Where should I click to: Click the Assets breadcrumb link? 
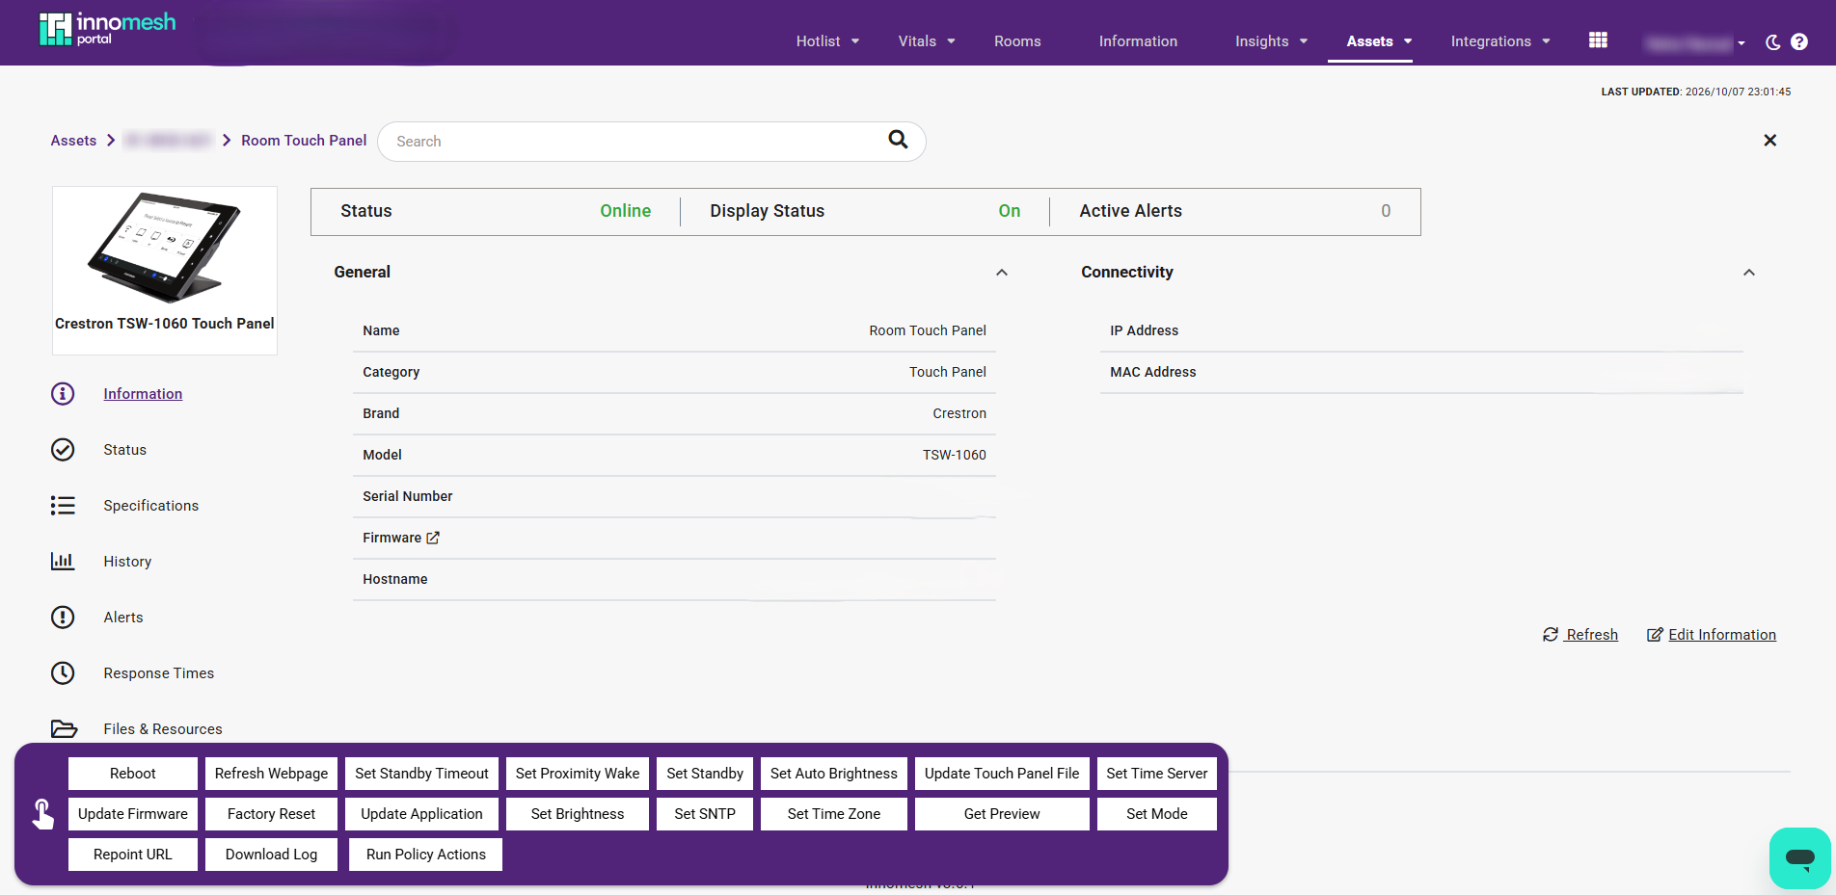point(73,141)
